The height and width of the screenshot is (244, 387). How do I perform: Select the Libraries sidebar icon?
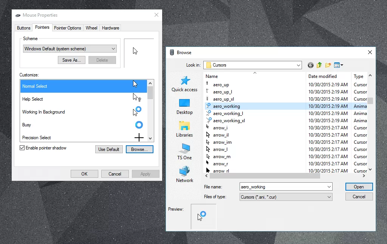(184, 126)
